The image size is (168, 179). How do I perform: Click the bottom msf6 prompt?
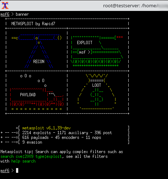tap(5, 171)
